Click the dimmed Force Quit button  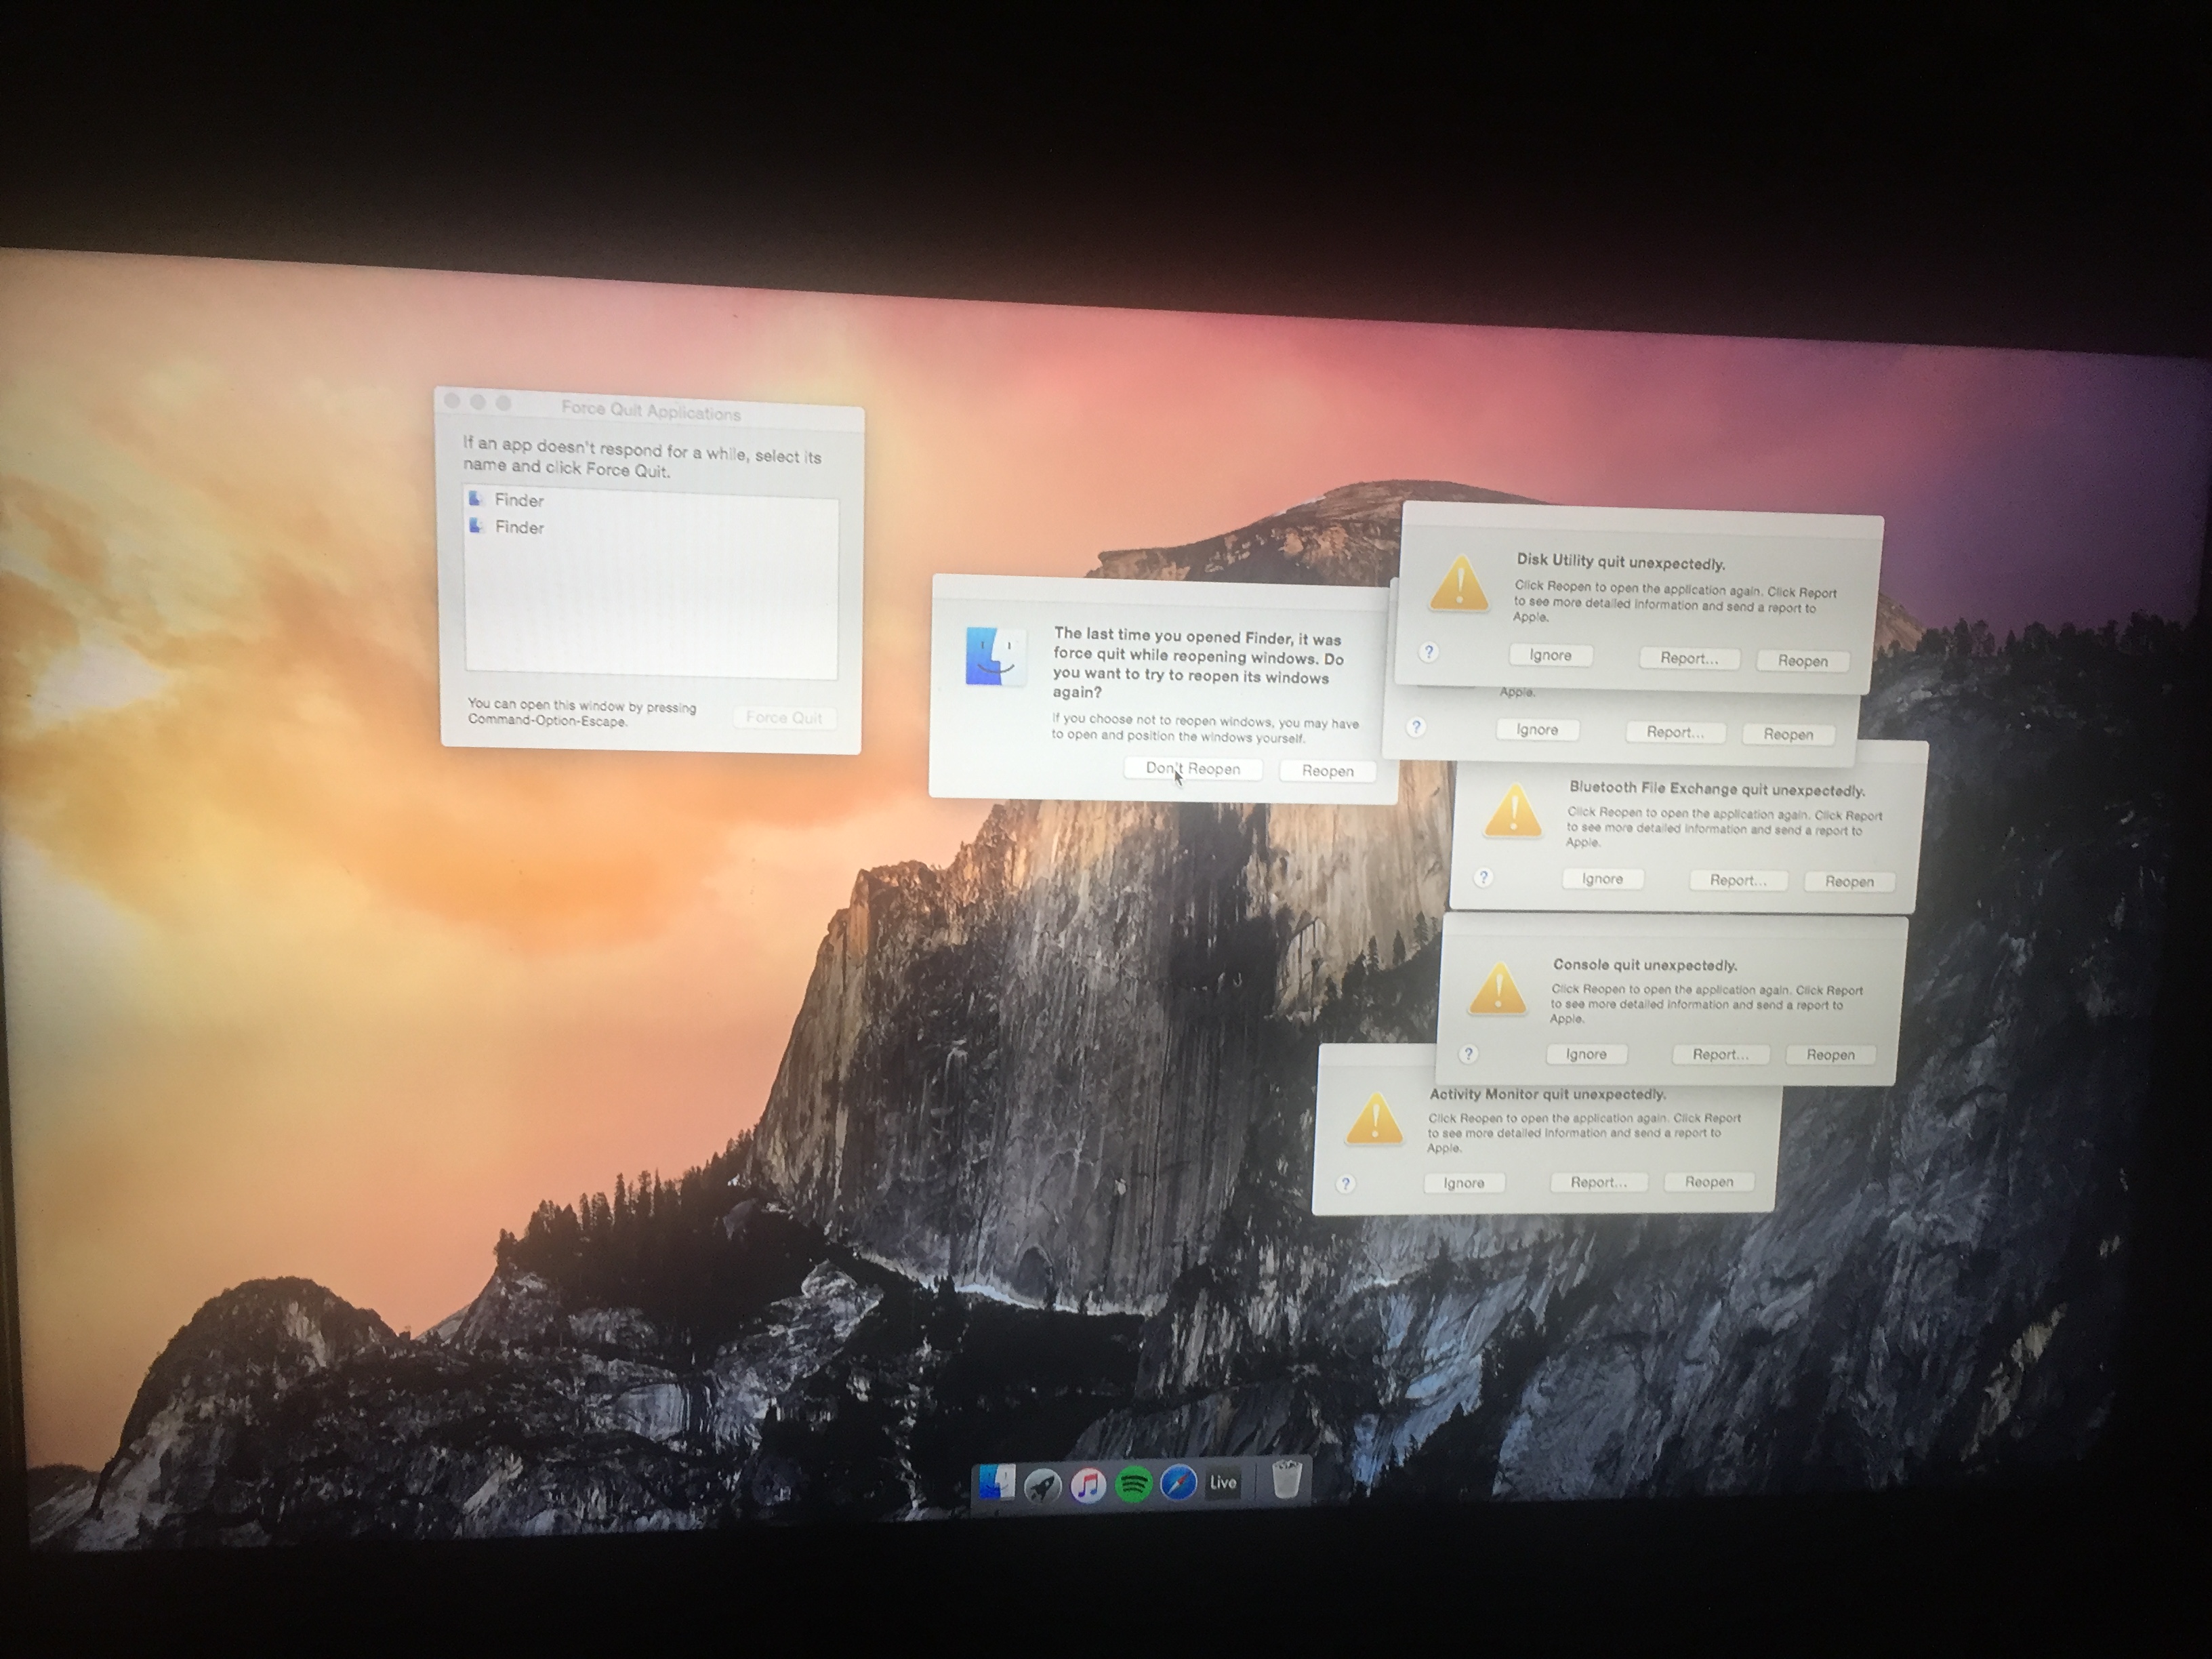pos(784,717)
